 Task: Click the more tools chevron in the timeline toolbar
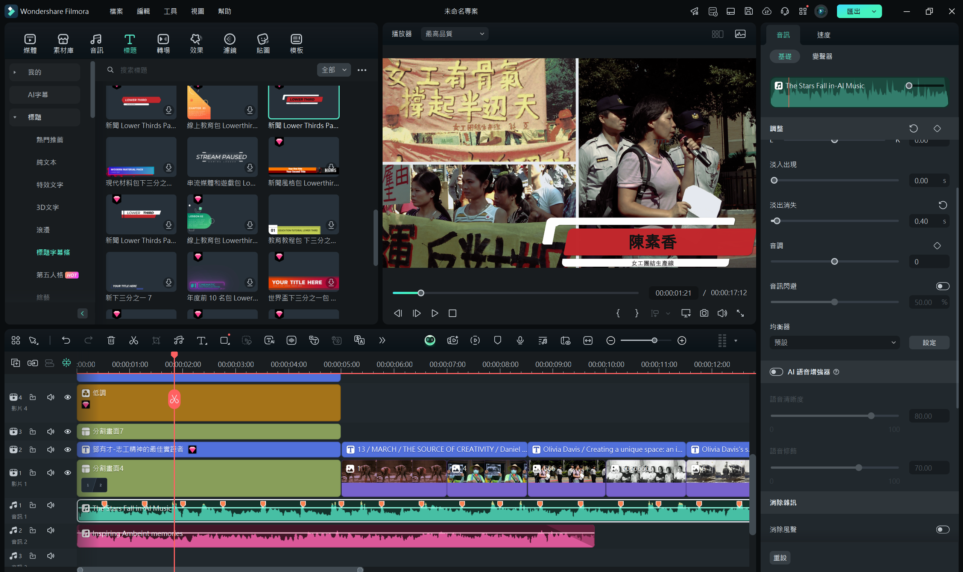pyautogui.click(x=382, y=340)
